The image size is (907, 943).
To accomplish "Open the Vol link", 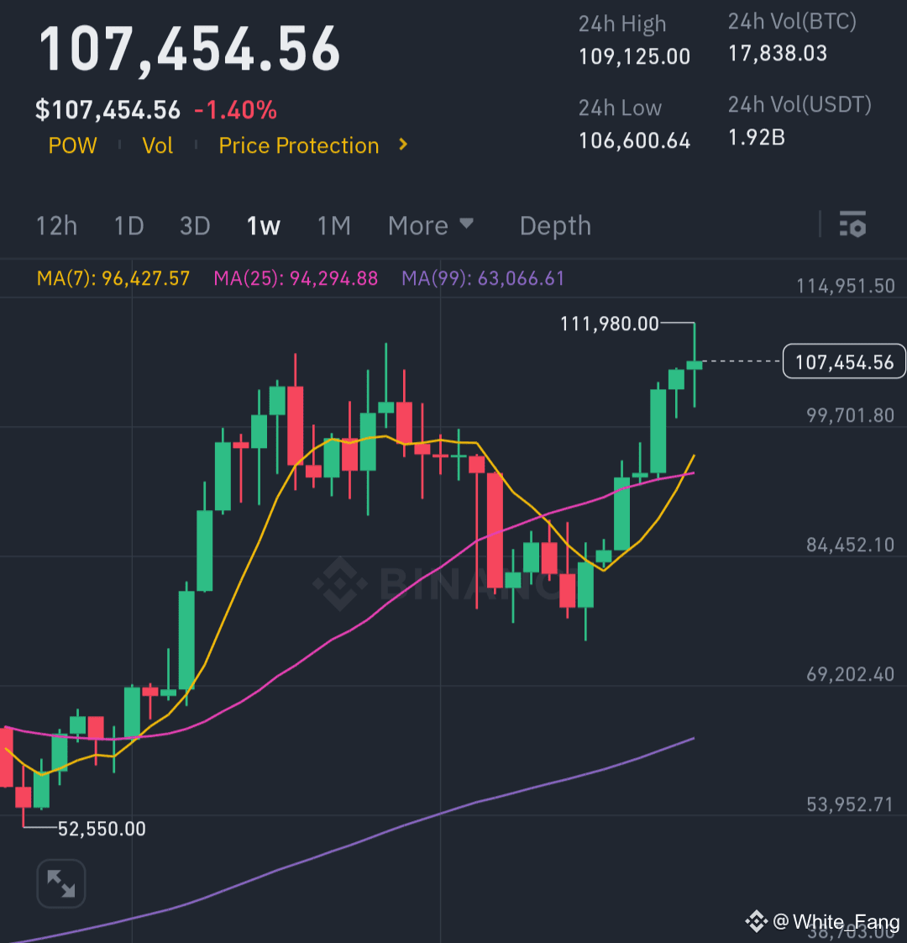I will [x=157, y=145].
